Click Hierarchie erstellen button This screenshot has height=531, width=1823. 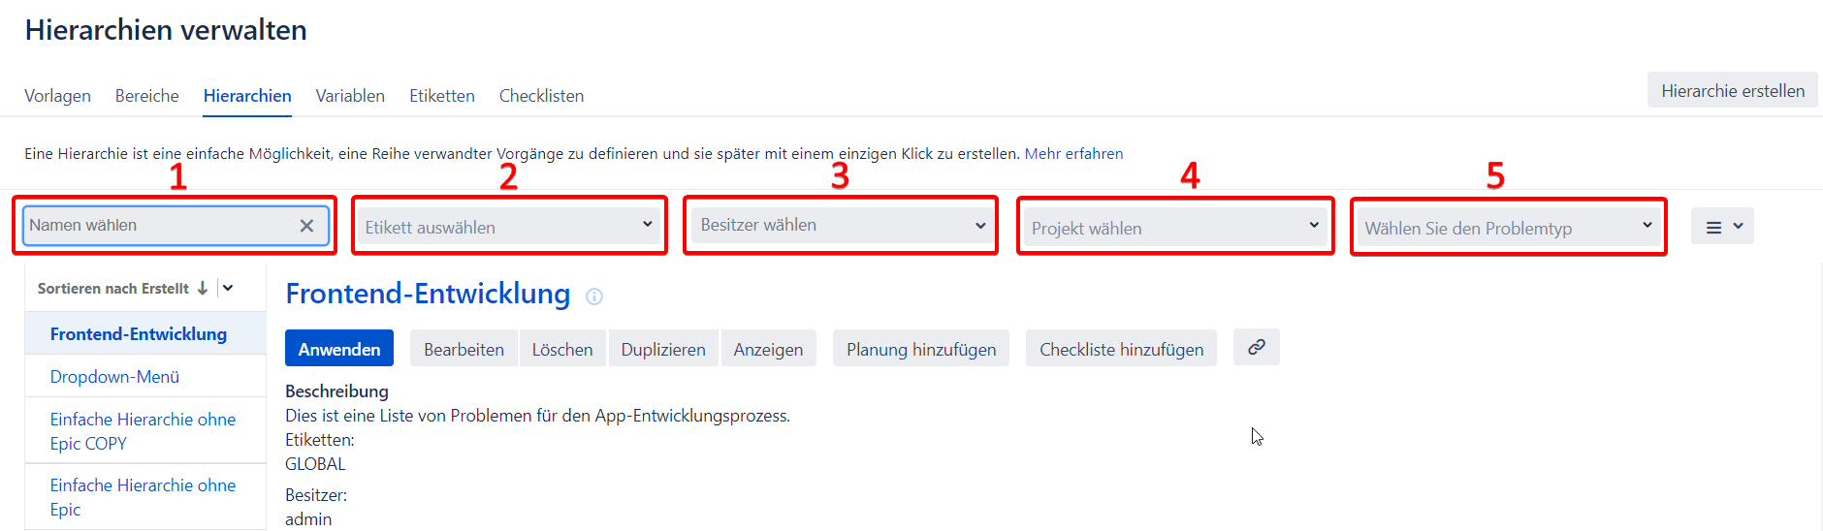click(1733, 90)
